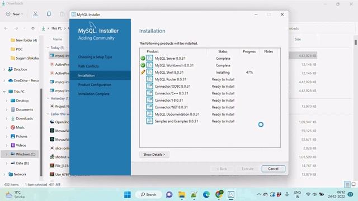Collapse the Today group in file list

point(48,47)
